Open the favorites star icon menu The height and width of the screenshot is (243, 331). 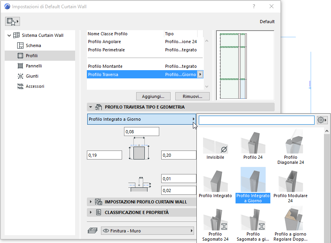pos(13,21)
